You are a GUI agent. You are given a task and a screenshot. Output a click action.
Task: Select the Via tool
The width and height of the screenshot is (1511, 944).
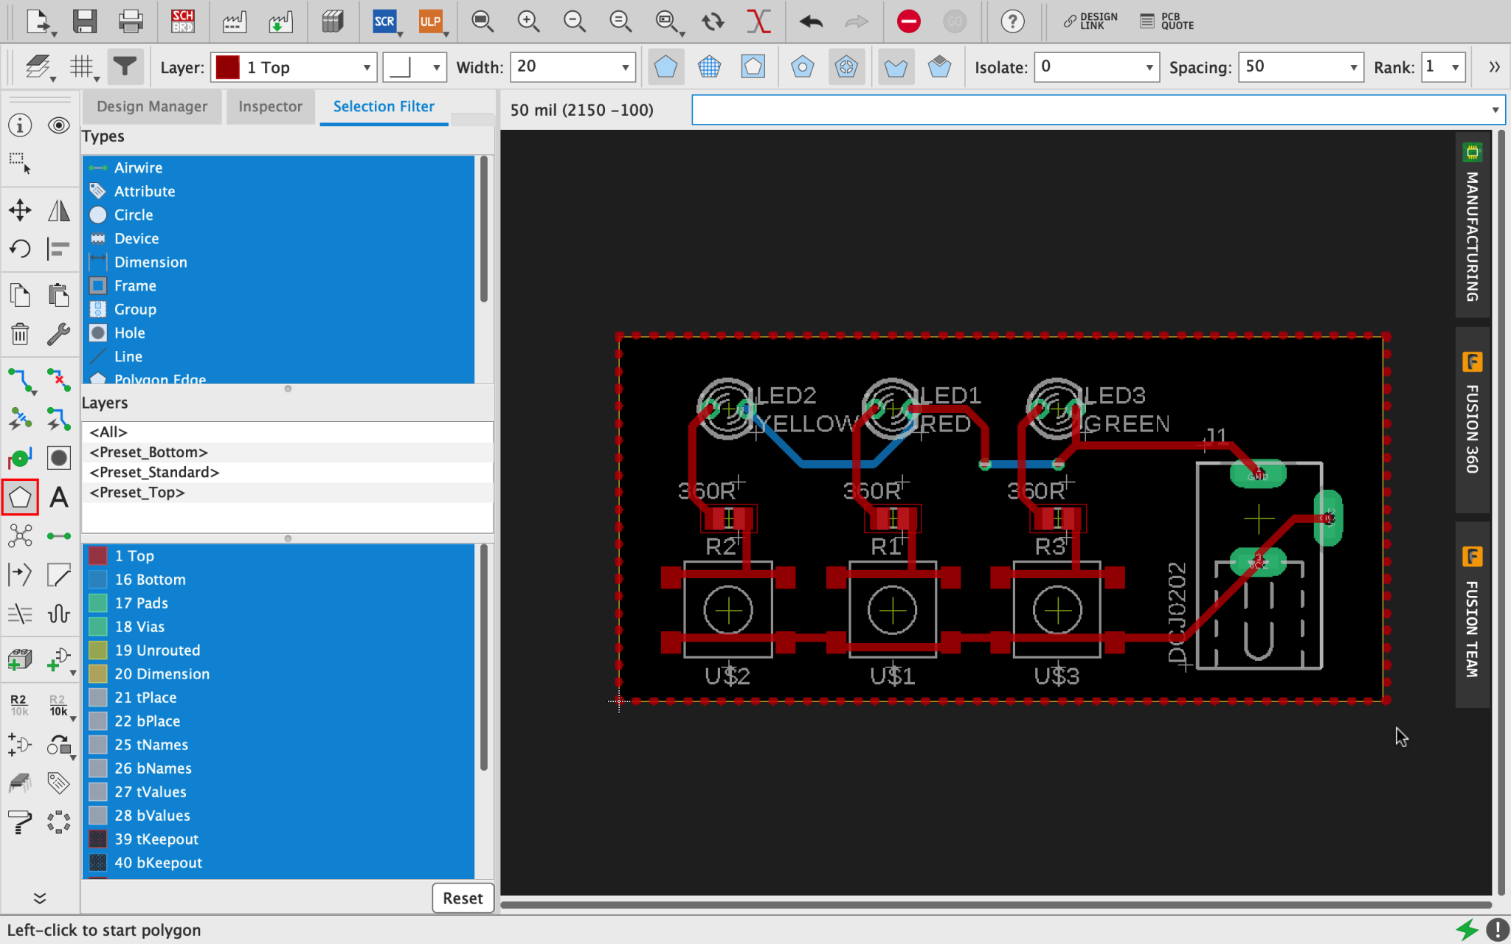click(20, 457)
